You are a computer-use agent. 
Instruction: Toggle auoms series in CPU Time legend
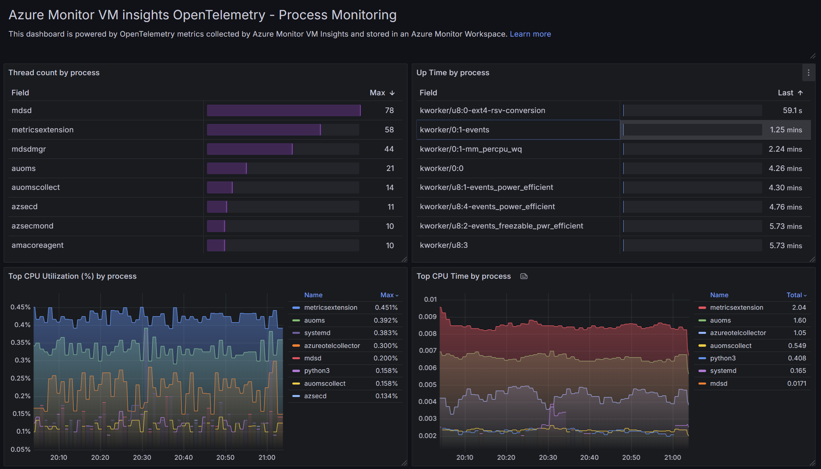click(720, 321)
